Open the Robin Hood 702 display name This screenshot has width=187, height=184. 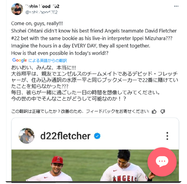[x=42, y=6]
